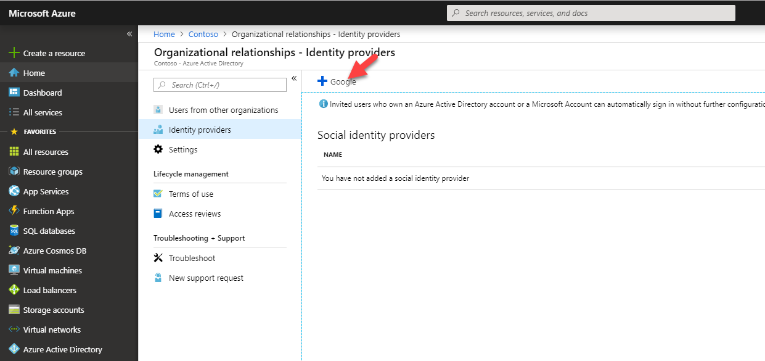Click the SQL databases icon
The image size is (765, 361).
14,231
